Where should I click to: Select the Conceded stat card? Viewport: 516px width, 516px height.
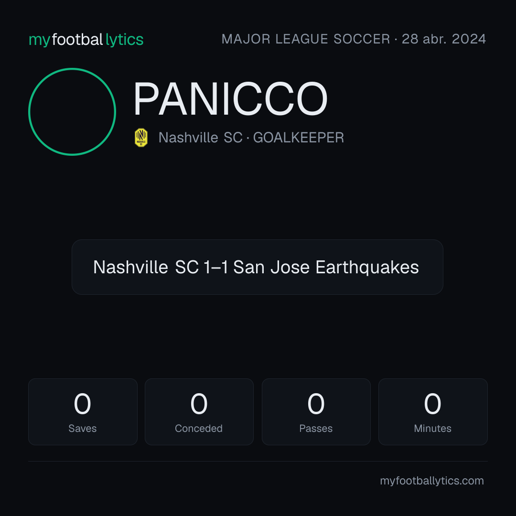click(x=199, y=412)
